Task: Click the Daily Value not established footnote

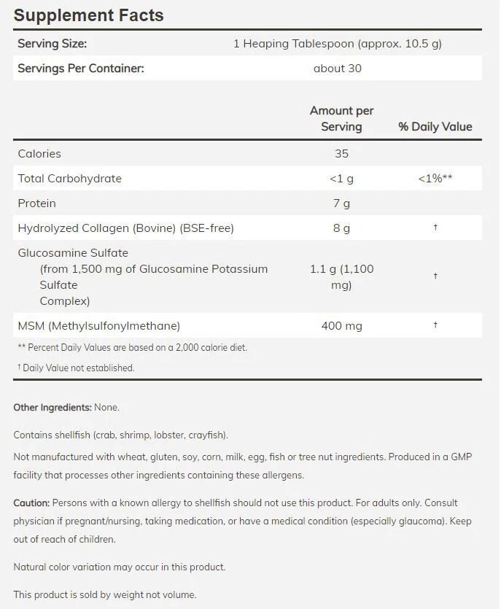Action: pos(76,368)
